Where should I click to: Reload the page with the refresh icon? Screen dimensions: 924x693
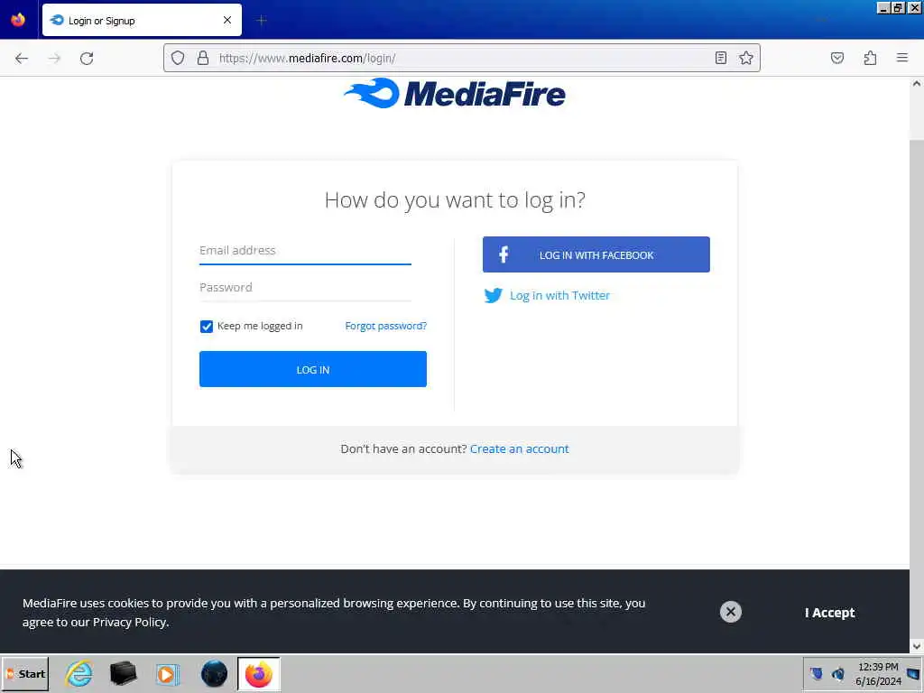pos(87,59)
